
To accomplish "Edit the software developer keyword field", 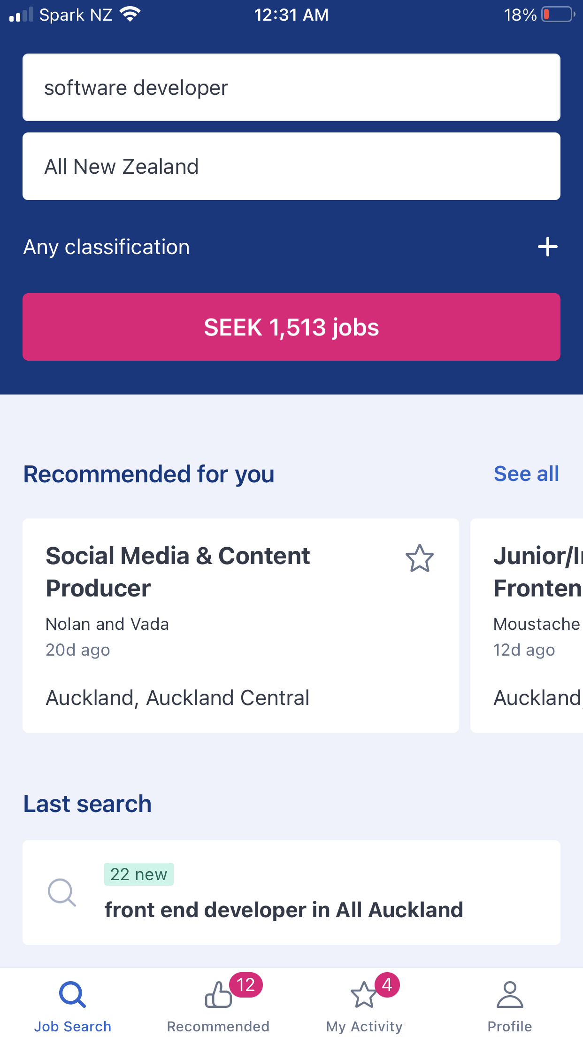I will pos(291,88).
